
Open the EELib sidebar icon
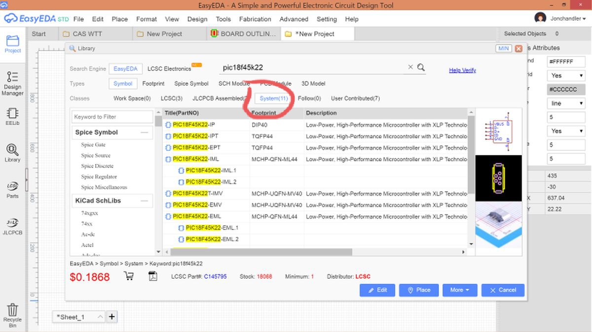coord(13,116)
